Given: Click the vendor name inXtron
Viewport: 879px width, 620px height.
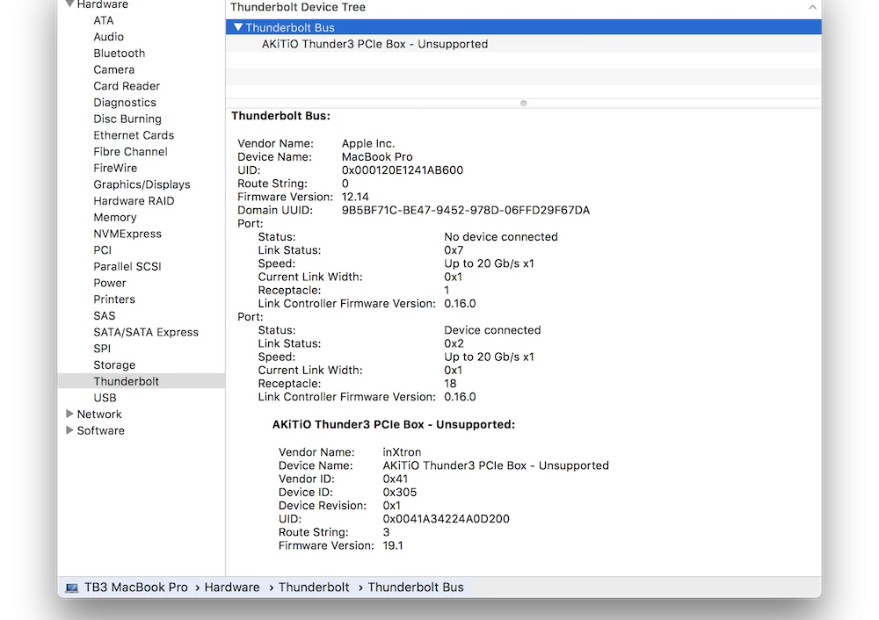Looking at the screenshot, I should click(x=402, y=452).
